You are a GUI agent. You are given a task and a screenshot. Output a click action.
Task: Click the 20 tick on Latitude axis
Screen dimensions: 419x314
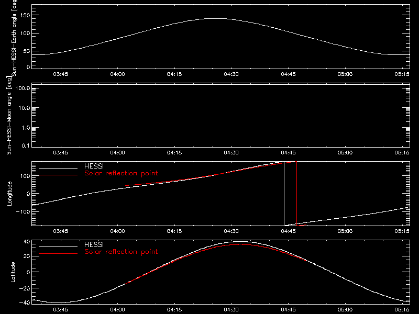(27, 256)
